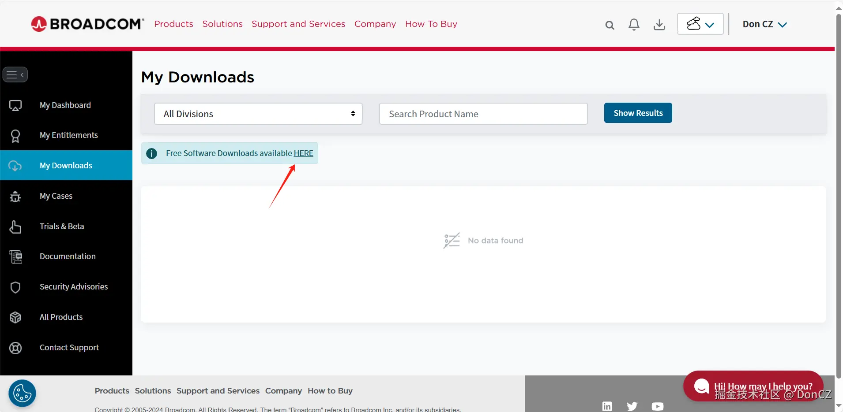Collapse the sidebar with the hamburger toggle

tap(15, 74)
